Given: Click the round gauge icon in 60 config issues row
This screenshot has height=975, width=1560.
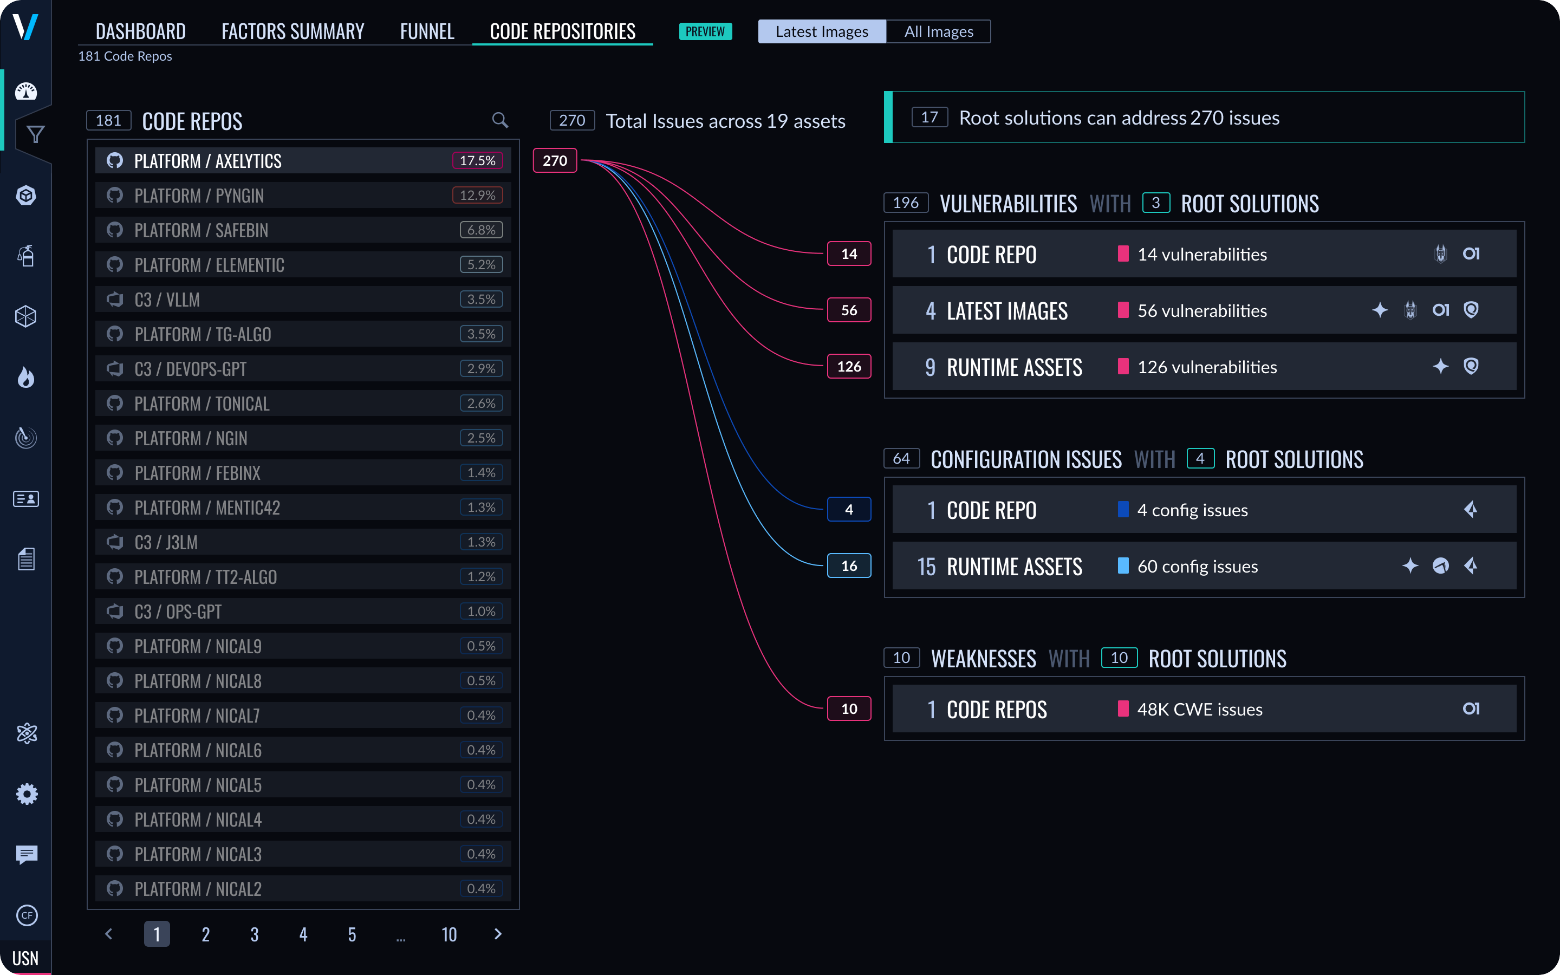Looking at the screenshot, I should (x=1441, y=565).
